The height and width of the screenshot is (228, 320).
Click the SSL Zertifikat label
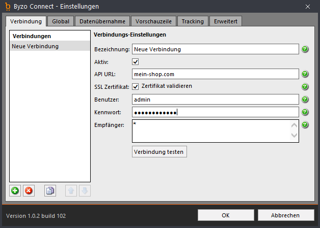(112, 87)
